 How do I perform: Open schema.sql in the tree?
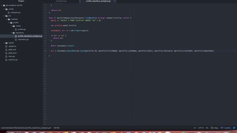pos(13,60)
